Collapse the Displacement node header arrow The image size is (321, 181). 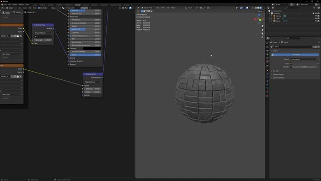(x=85, y=74)
